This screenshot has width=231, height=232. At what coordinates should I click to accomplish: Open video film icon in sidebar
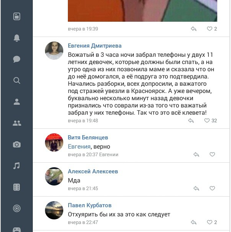tap(17, 187)
